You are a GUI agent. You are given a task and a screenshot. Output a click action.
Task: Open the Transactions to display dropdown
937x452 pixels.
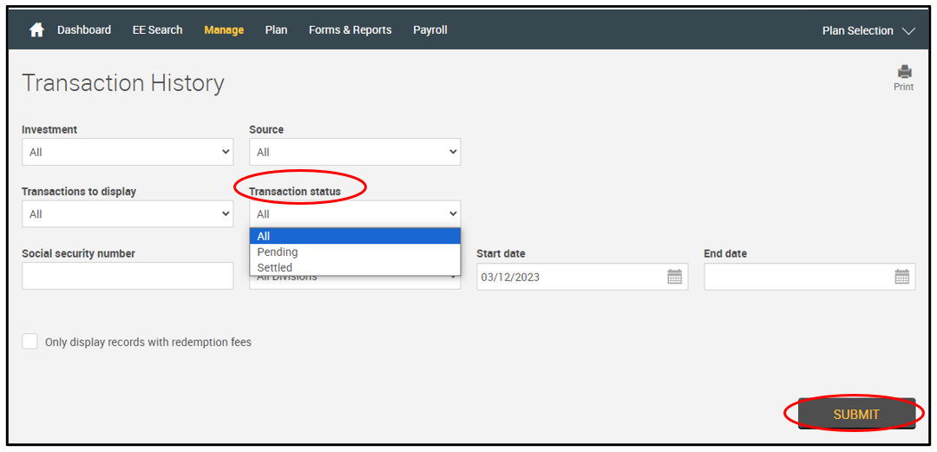[x=128, y=214]
